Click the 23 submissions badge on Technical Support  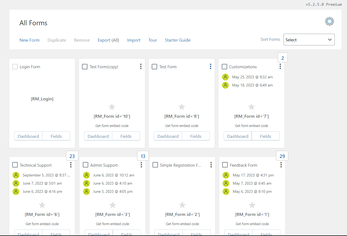click(x=72, y=156)
